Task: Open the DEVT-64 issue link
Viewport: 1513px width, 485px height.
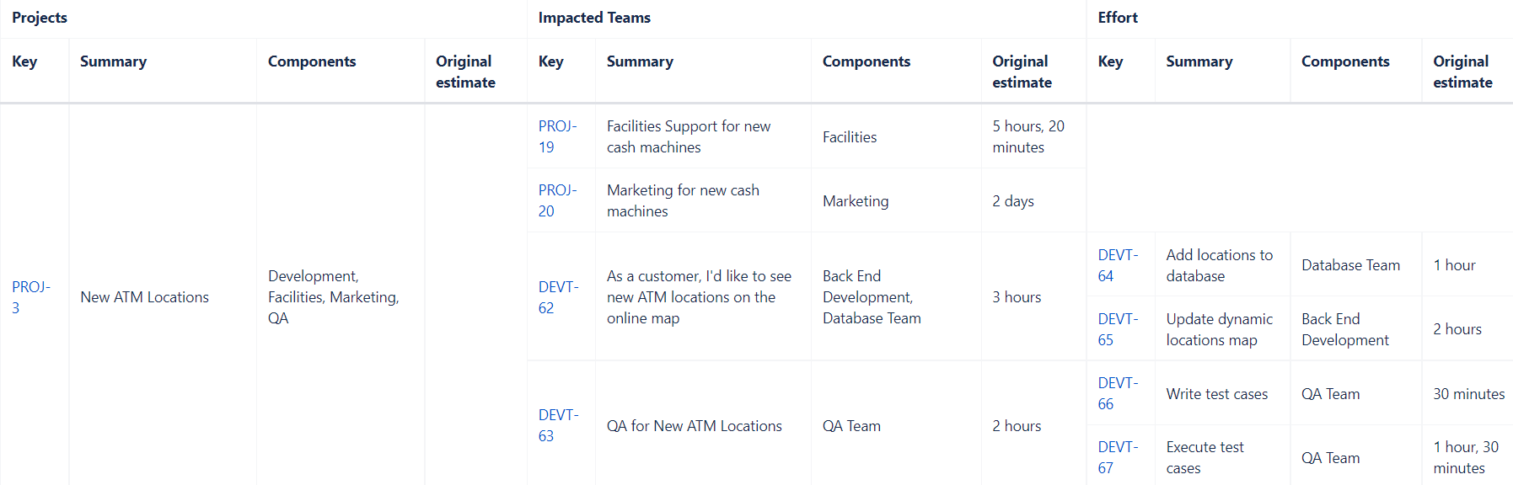Action: 1118,265
